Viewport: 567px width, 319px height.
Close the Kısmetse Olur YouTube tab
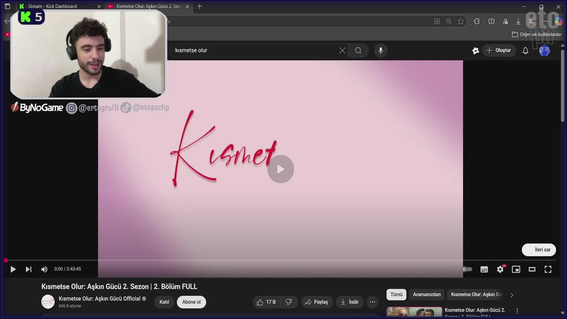[x=187, y=6]
